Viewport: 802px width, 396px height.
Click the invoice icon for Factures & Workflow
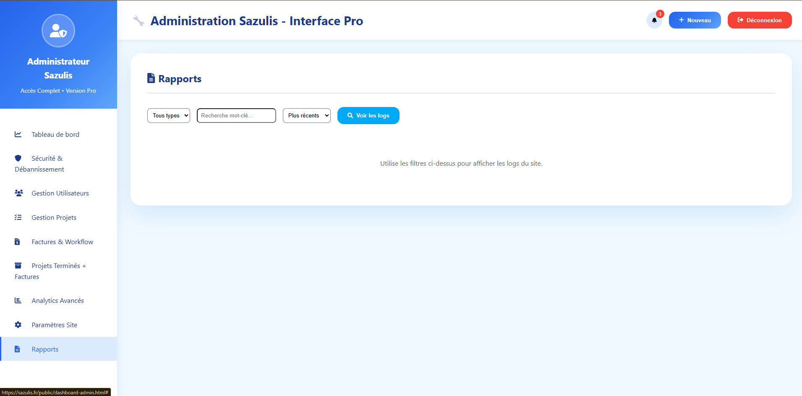[18, 242]
